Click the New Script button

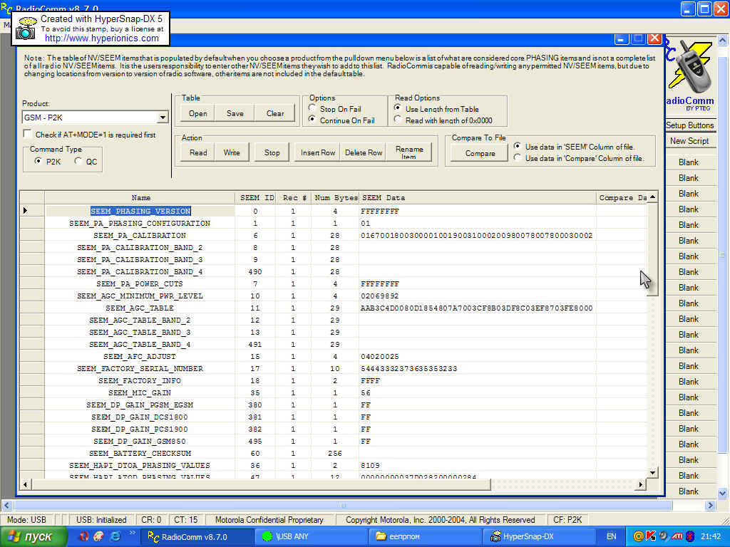point(689,141)
